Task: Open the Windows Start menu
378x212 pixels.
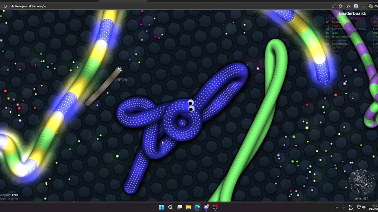Action: 162,207
